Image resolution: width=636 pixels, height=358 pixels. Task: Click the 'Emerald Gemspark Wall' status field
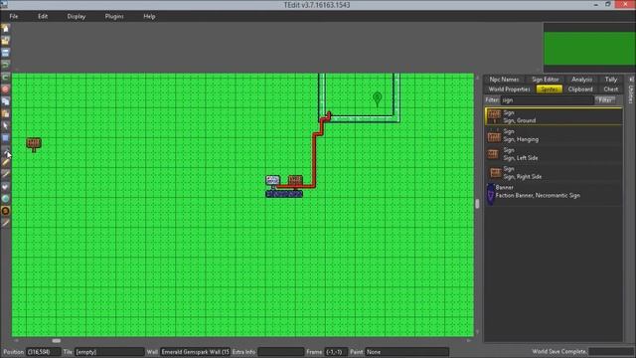(195, 352)
